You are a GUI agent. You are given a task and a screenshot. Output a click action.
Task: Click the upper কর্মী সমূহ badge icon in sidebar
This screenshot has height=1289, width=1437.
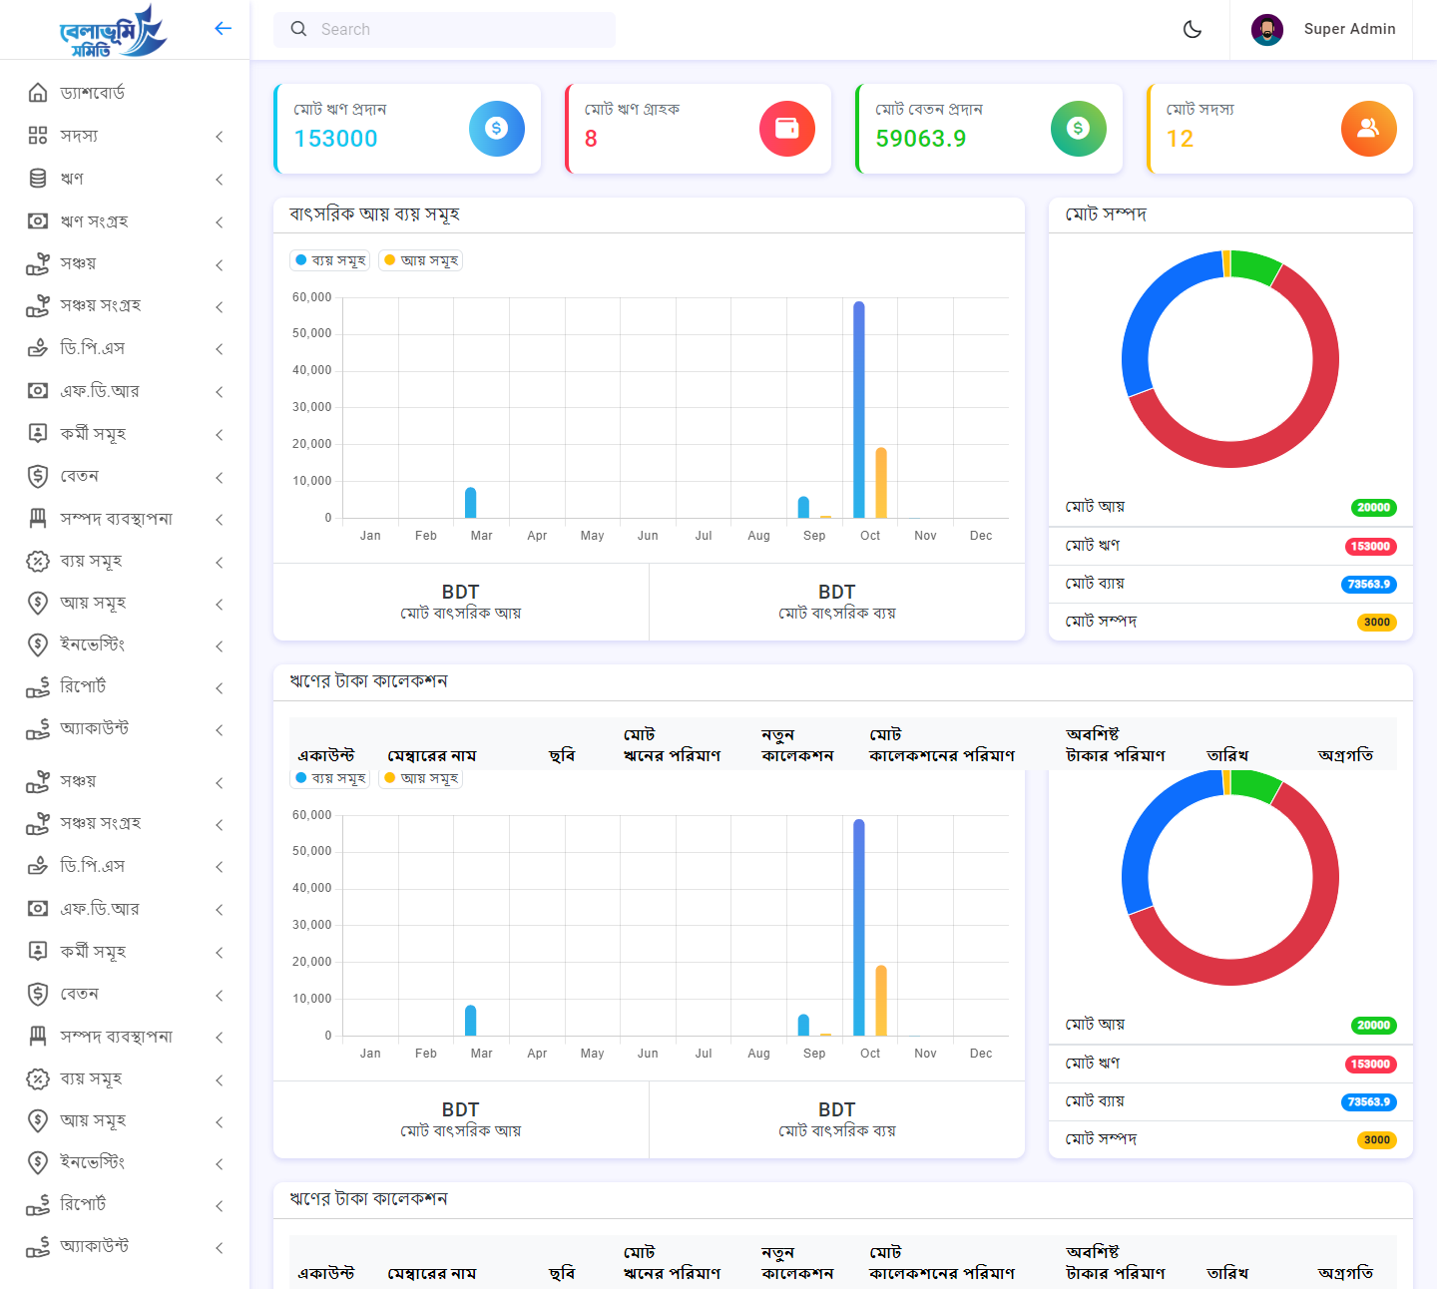(38, 433)
